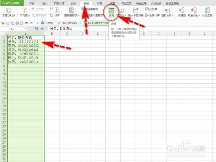This screenshot has height=162, width=216.
Task: Open the 排序 (Sort) dialog icon
Action: 57,10
